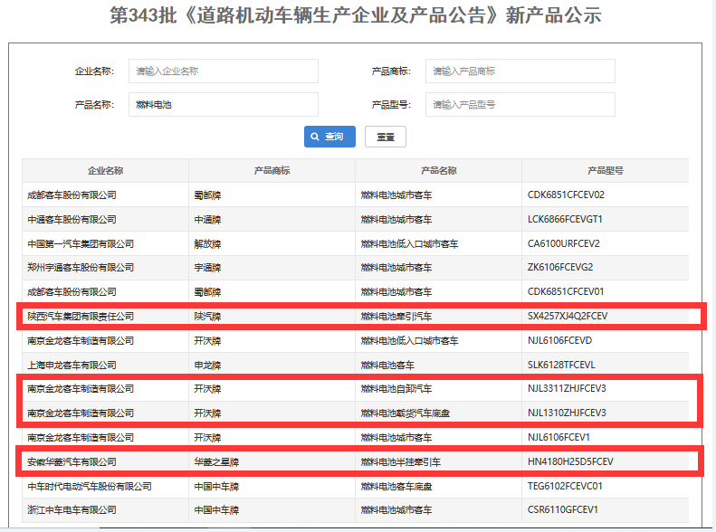The width and height of the screenshot is (716, 532).
Task: Click company 陕西汽车集团有限责任公司
Action: [x=81, y=316]
